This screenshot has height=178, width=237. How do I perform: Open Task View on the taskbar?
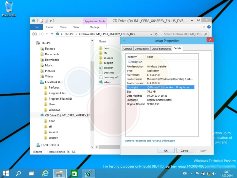point(32,173)
